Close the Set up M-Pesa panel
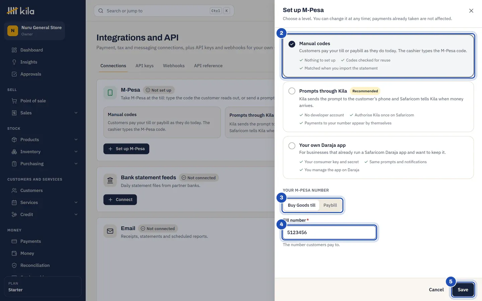 pos(471,11)
